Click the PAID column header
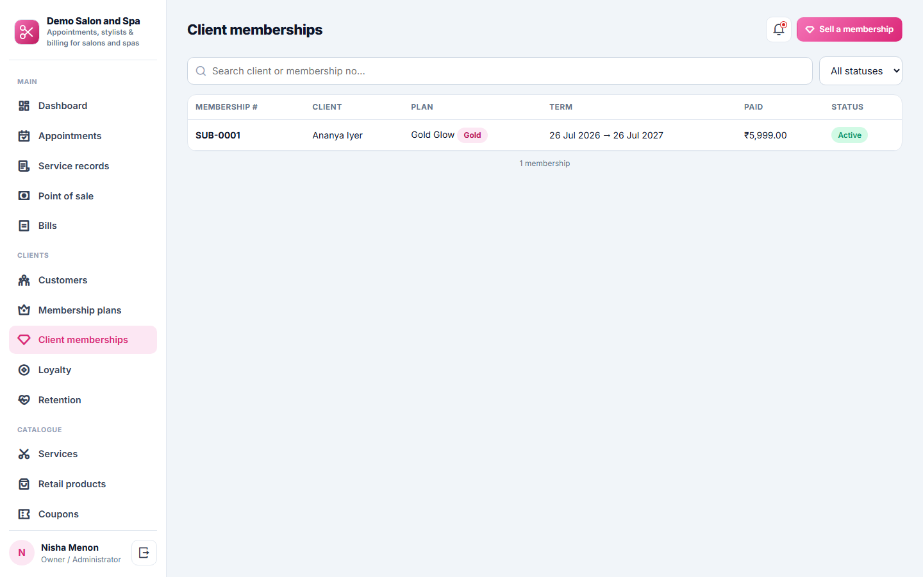The height and width of the screenshot is (577, 923). coord(753,107)
